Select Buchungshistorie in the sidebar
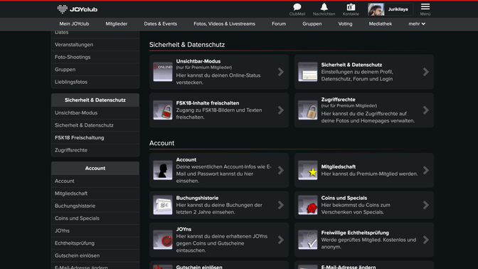The height and width of the screenshot is (269, 478). tap(95, 206)
